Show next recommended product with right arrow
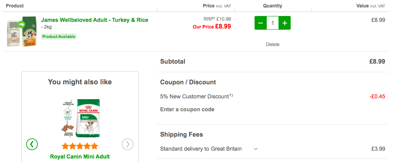This screenshot has width=395, height=162. tap(128, 144)
